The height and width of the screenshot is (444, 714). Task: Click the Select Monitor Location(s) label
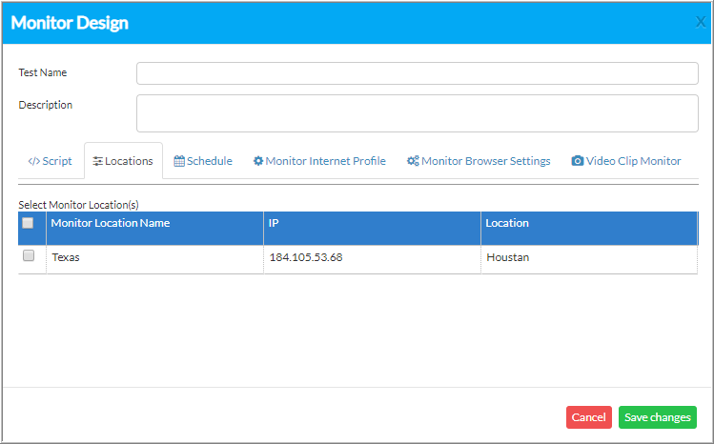coord(78,205)
